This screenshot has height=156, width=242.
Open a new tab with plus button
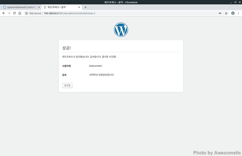[85, 7]
